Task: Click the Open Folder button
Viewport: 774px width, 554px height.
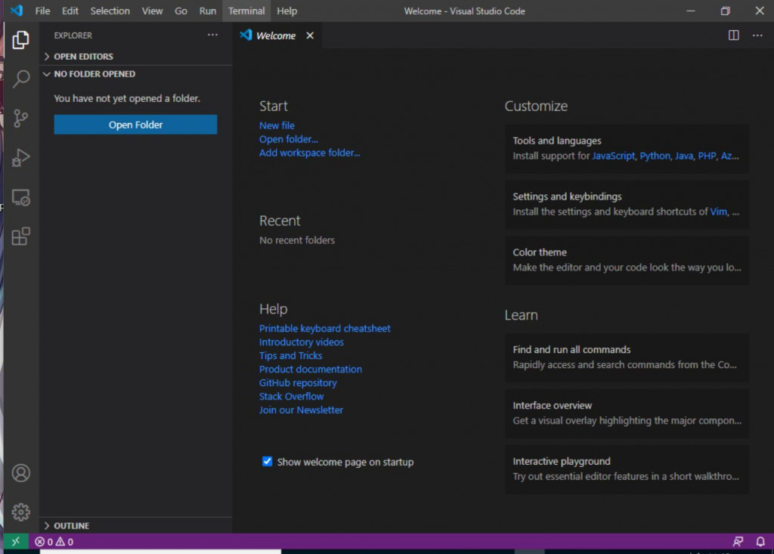Action: (x=135, y=125)
